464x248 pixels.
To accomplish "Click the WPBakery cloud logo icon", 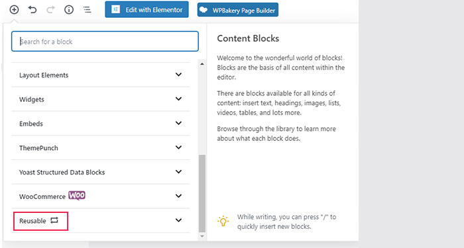I will click(203, 10).
